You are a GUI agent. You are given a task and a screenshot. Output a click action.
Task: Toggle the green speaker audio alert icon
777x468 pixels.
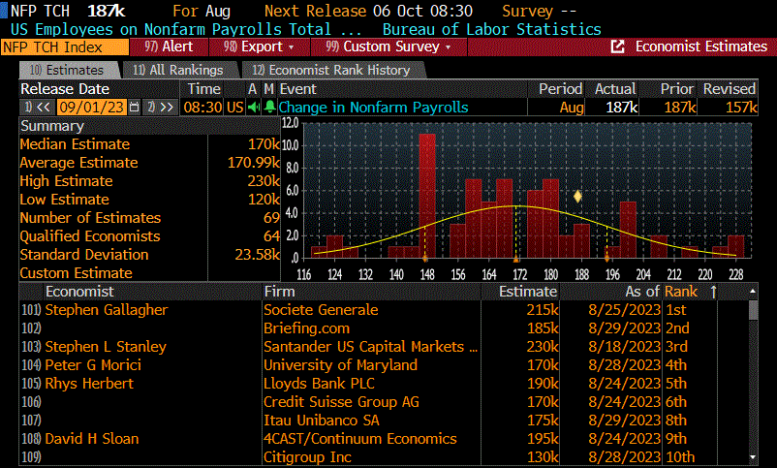[x=254, y=108]
